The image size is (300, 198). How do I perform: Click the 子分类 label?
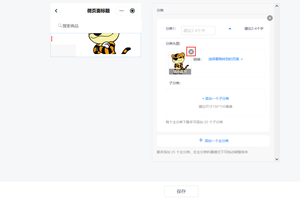(x=175, y=83)
